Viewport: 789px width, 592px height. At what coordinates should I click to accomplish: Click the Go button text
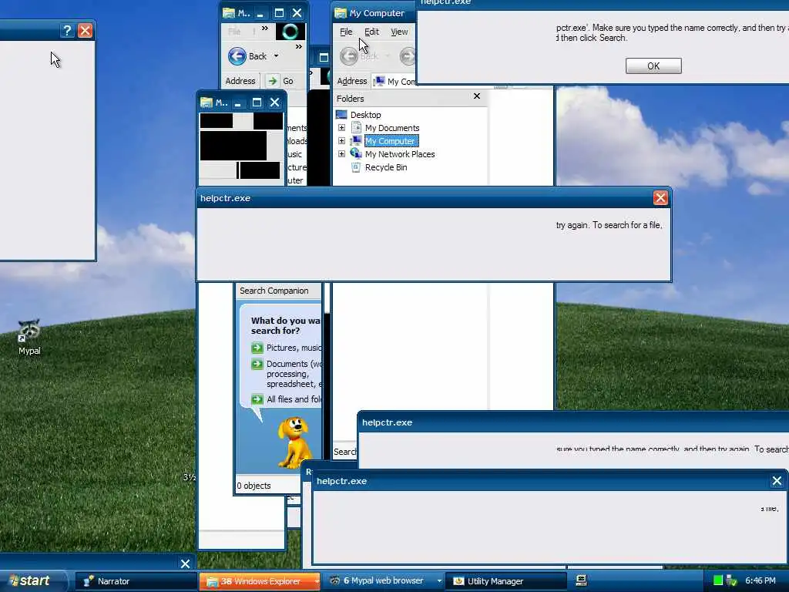point(288,81)
